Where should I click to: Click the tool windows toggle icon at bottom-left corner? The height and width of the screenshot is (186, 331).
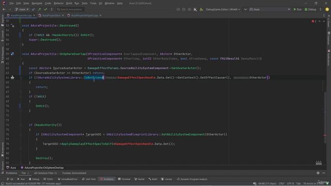pyautogui.click(x=3, y=184)
